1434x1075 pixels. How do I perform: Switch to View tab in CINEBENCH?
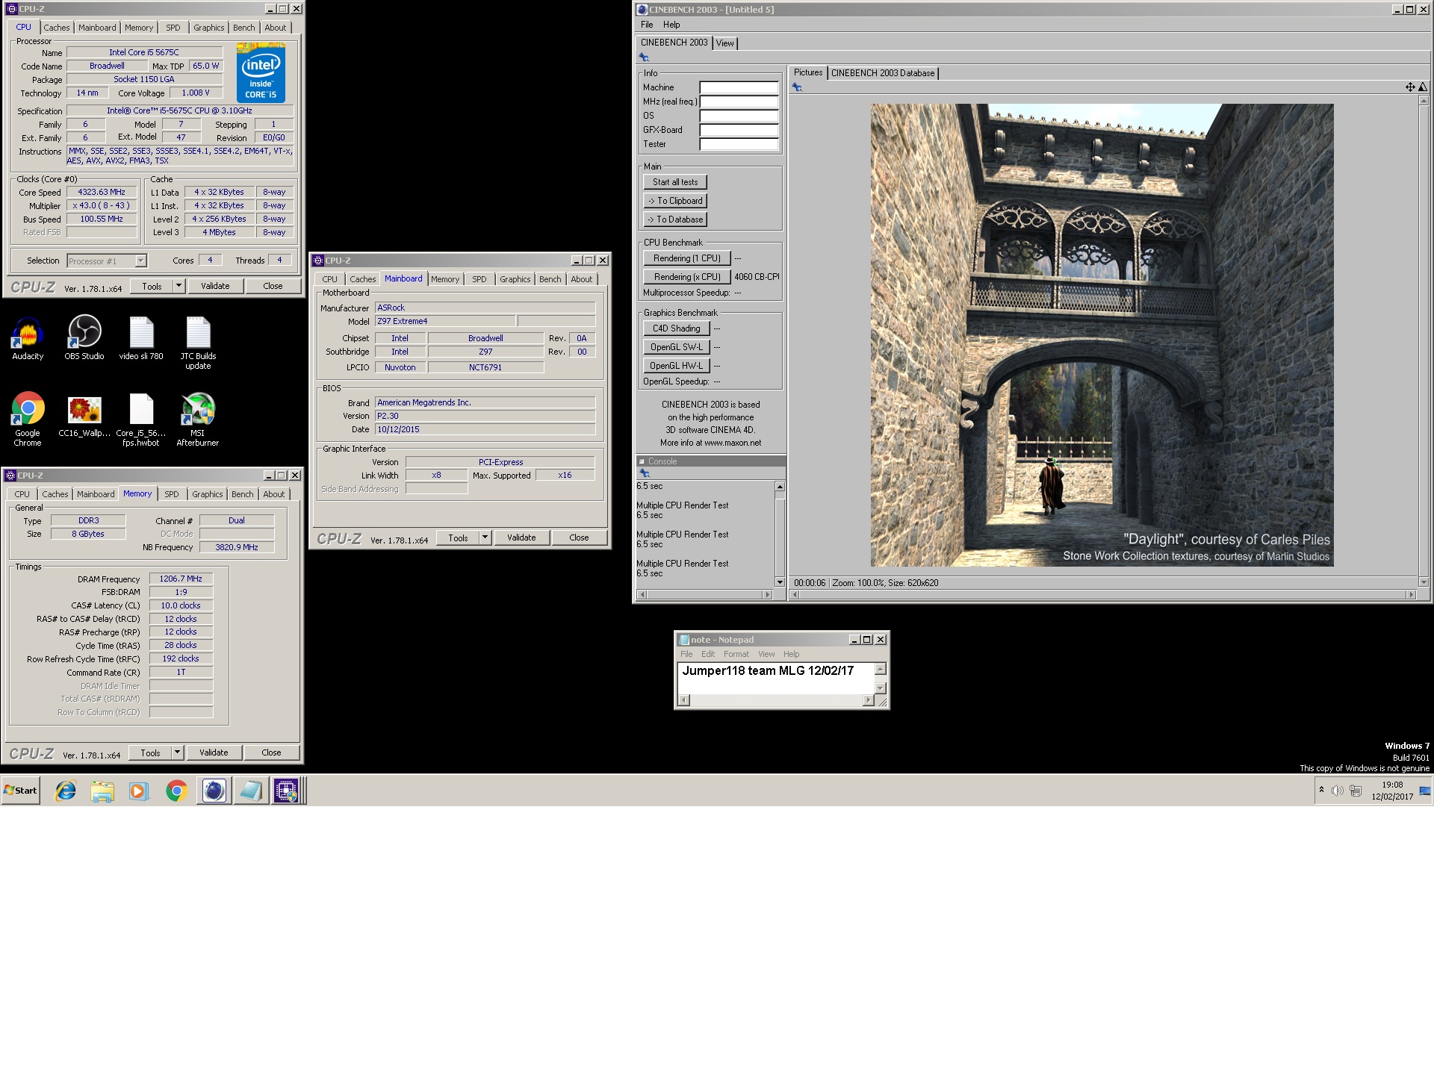point(724,43)
